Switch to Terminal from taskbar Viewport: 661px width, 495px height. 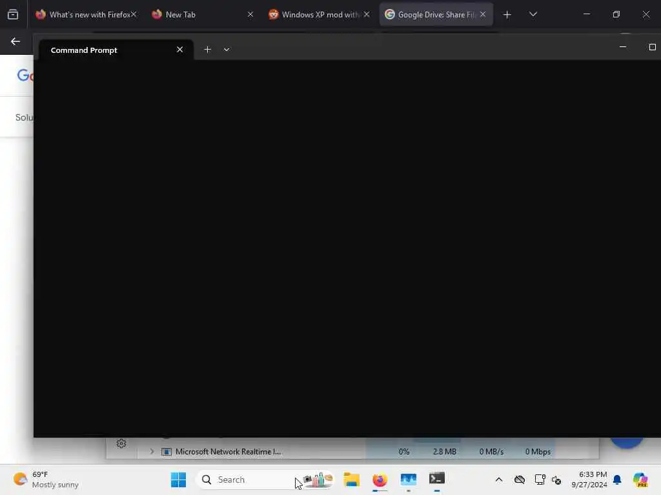[x=437, y=480]
